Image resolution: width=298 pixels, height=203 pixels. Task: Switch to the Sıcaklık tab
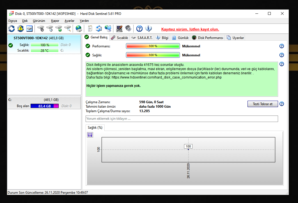pyautogui.click(x=120, y=38)
